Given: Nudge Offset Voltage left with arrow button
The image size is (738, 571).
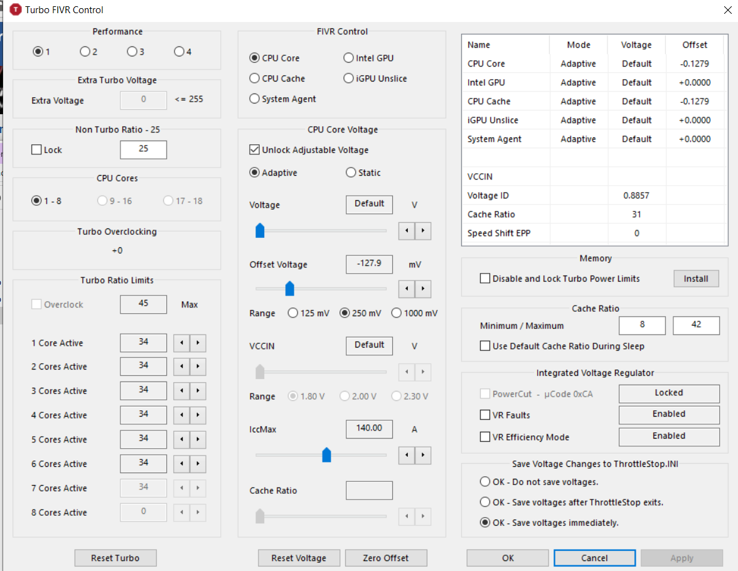Looking at the screenshot, I should click(407, 289).
